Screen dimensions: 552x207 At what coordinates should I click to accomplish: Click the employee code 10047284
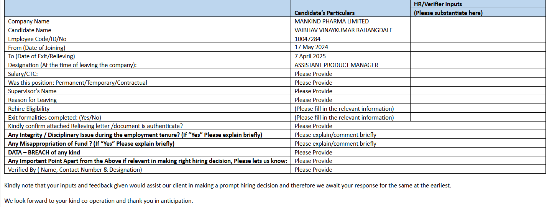[307, 39]
